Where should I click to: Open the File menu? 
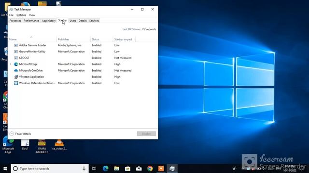tap(12, 15)
